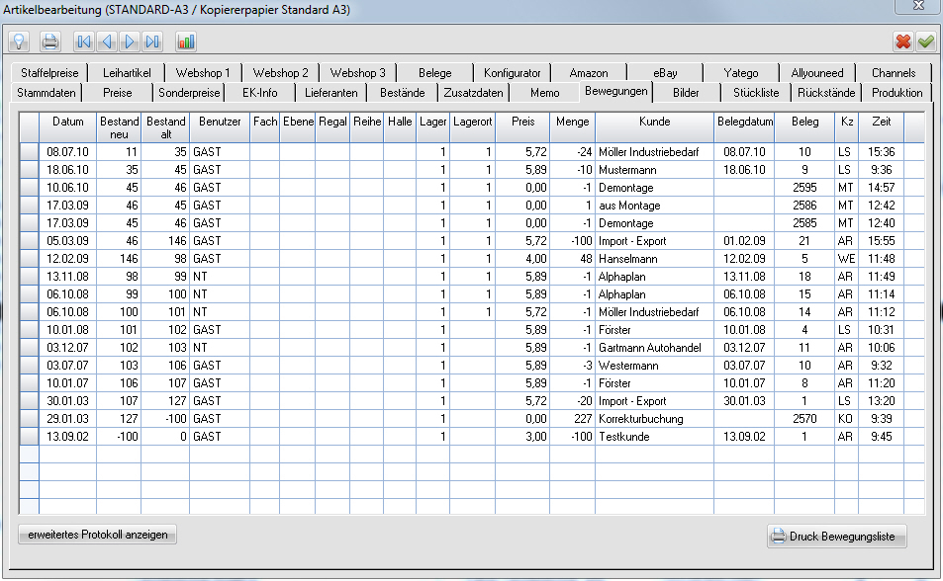Open the Zusatzdaten tab
Screen dimensions: 943x581
point(473,93)
